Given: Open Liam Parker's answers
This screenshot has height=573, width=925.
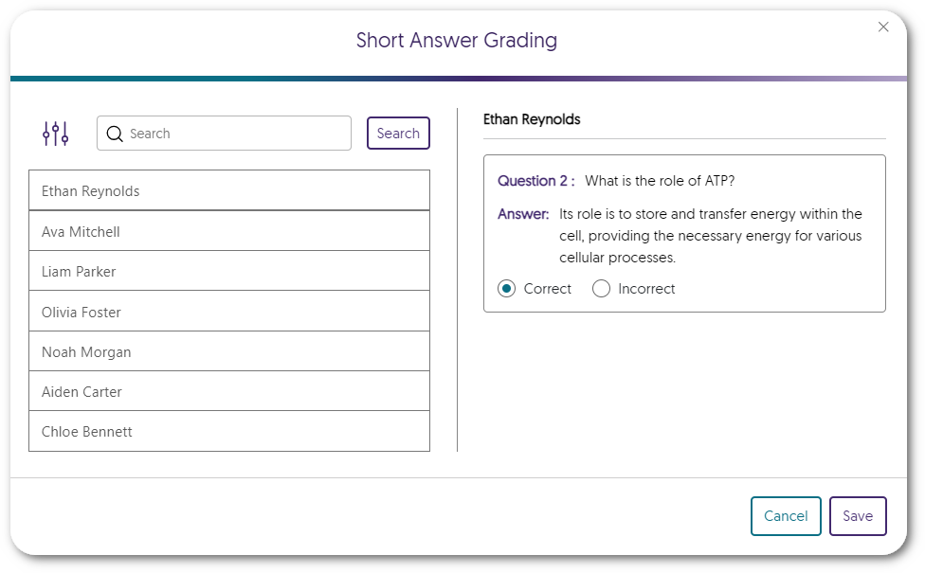Looking at the screenshot, I should click(229, 272).
